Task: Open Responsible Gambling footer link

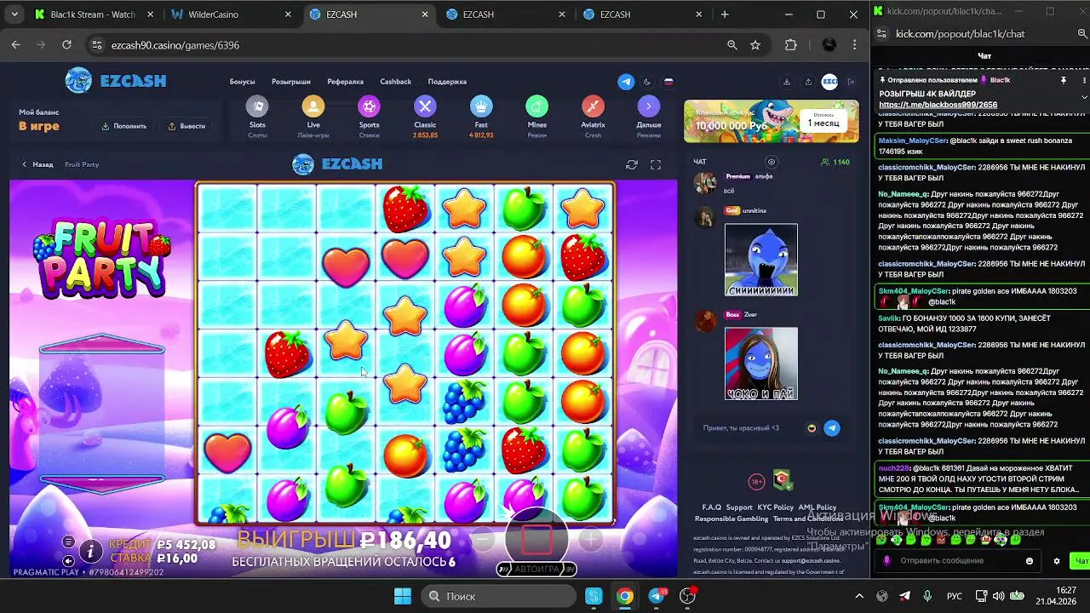Action: point(731,518)
